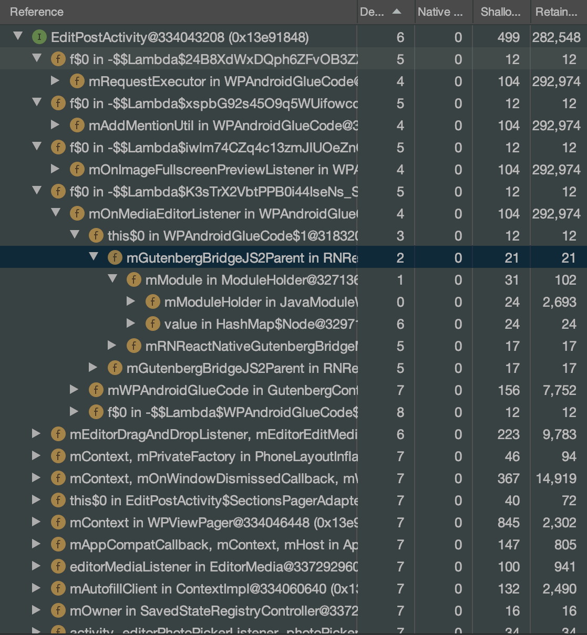The height and width of the screenshot is (635, 587).
Task: Click the field icon of this$0 in WPAndroidGlueCode$1
Action: tap(96, 235)
